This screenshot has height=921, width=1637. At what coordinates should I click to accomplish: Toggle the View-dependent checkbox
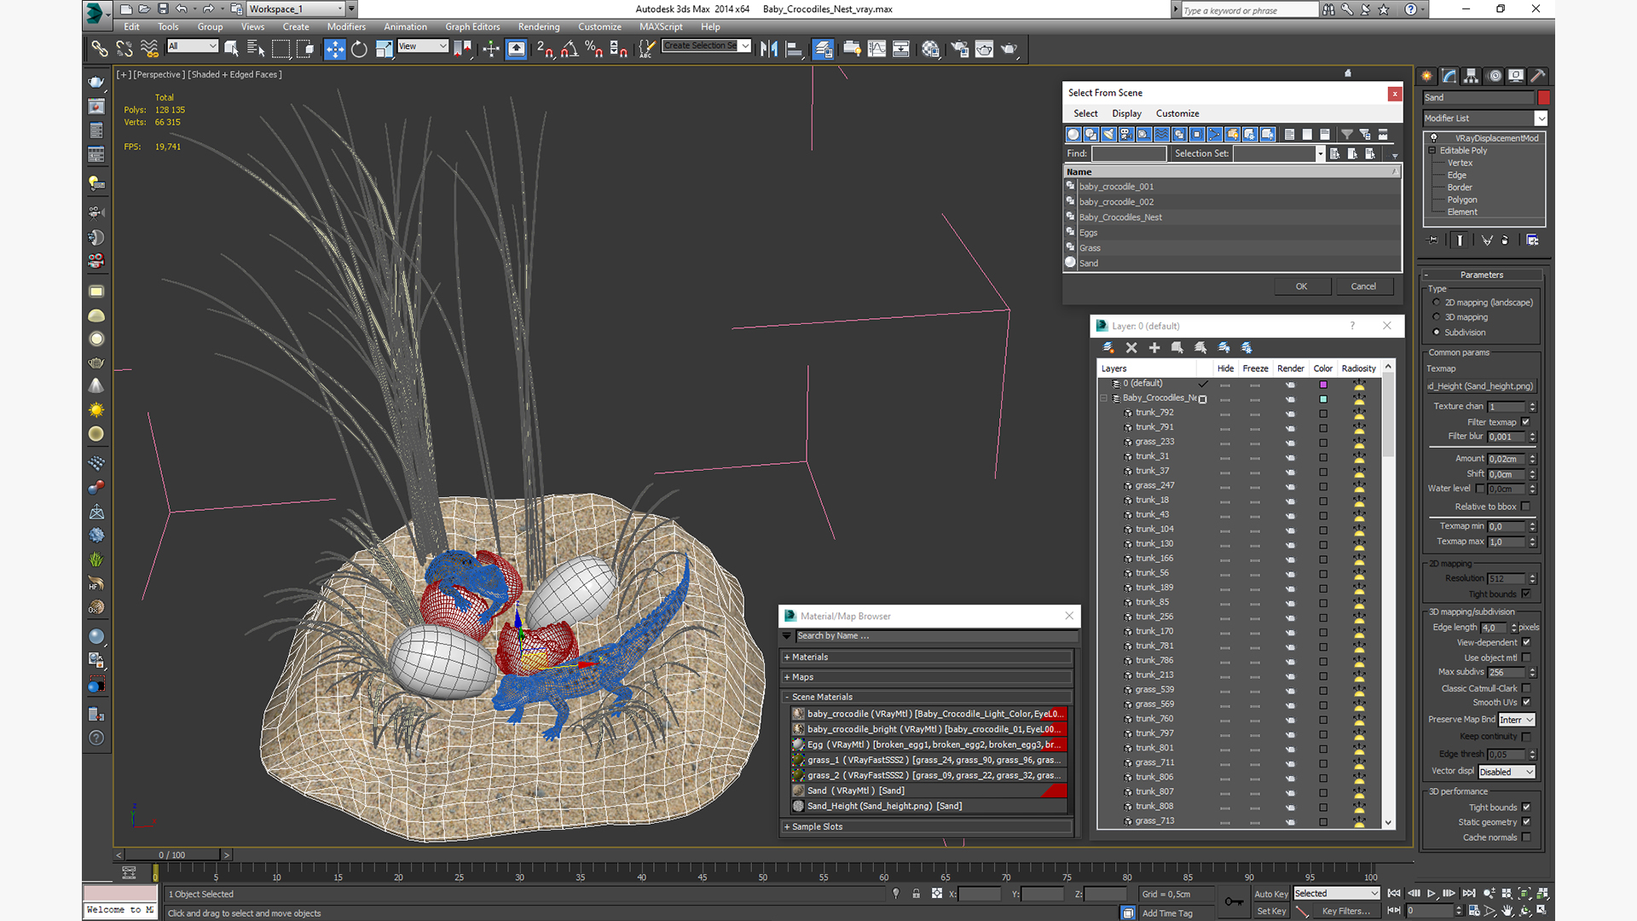tap(1526, 643)
